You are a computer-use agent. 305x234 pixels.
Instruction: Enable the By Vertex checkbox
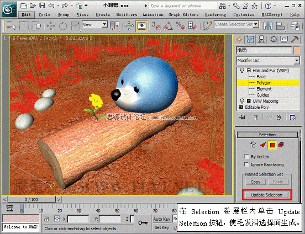246,156
